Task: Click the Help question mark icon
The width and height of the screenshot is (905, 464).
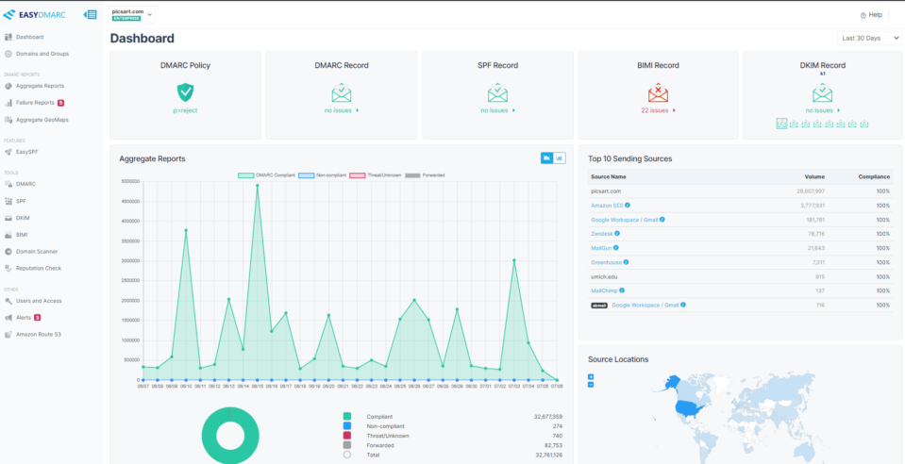Action: pos(863,16)
